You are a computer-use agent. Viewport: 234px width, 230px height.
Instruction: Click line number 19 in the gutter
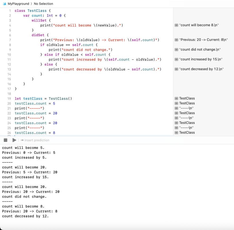9,99
